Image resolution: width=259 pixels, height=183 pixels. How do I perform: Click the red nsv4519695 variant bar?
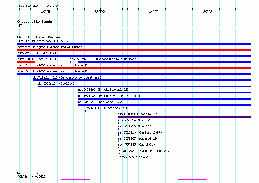click(x=134, y=50)
